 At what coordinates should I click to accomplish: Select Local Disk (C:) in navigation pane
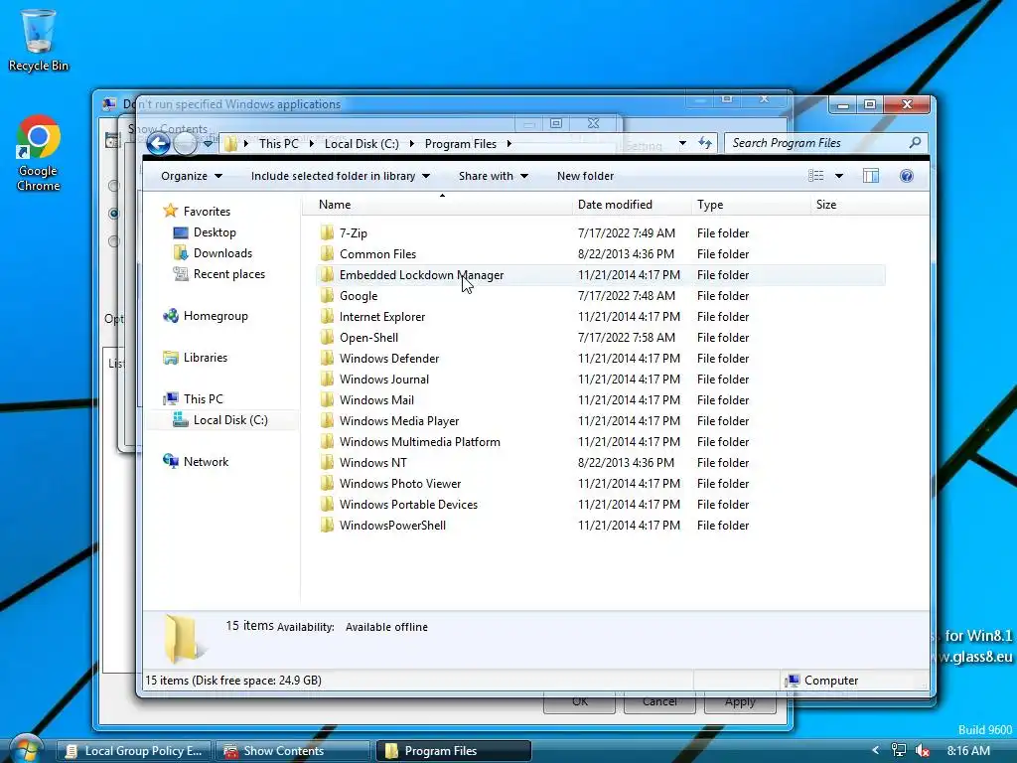[x=220, y=420]
